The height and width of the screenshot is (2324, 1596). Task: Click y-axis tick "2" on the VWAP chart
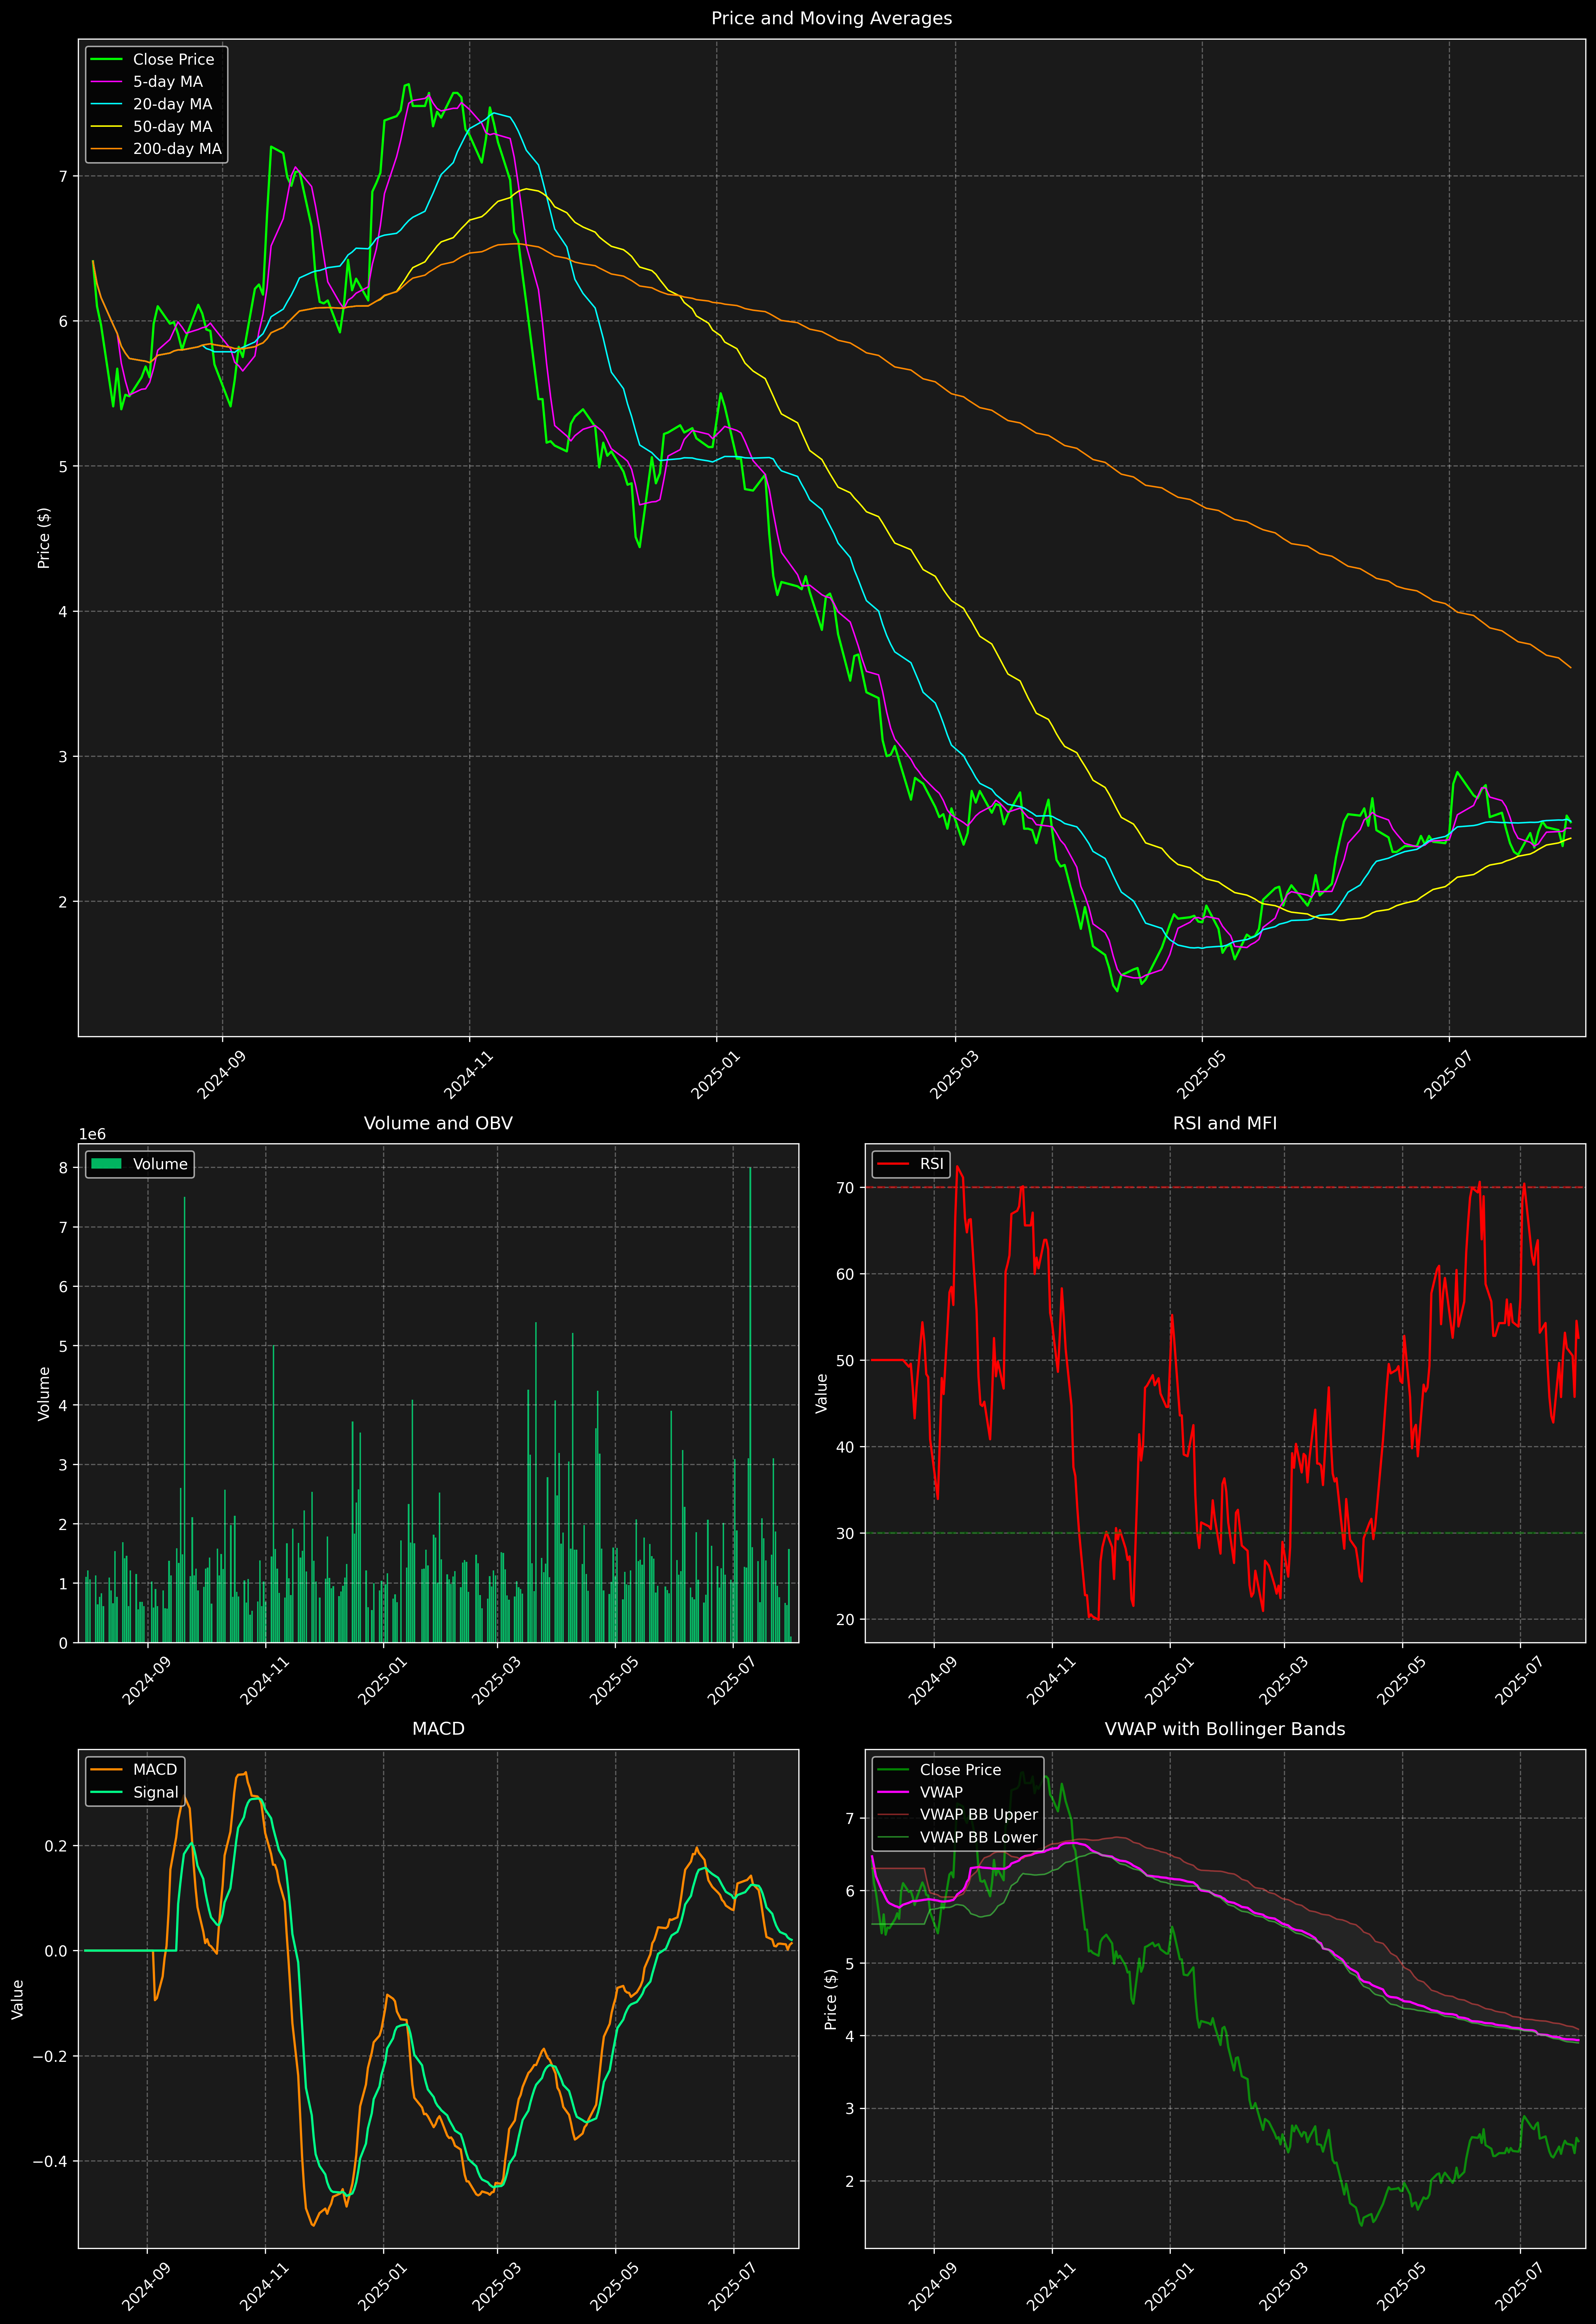pyautogui.click(x=850, y=2181)
